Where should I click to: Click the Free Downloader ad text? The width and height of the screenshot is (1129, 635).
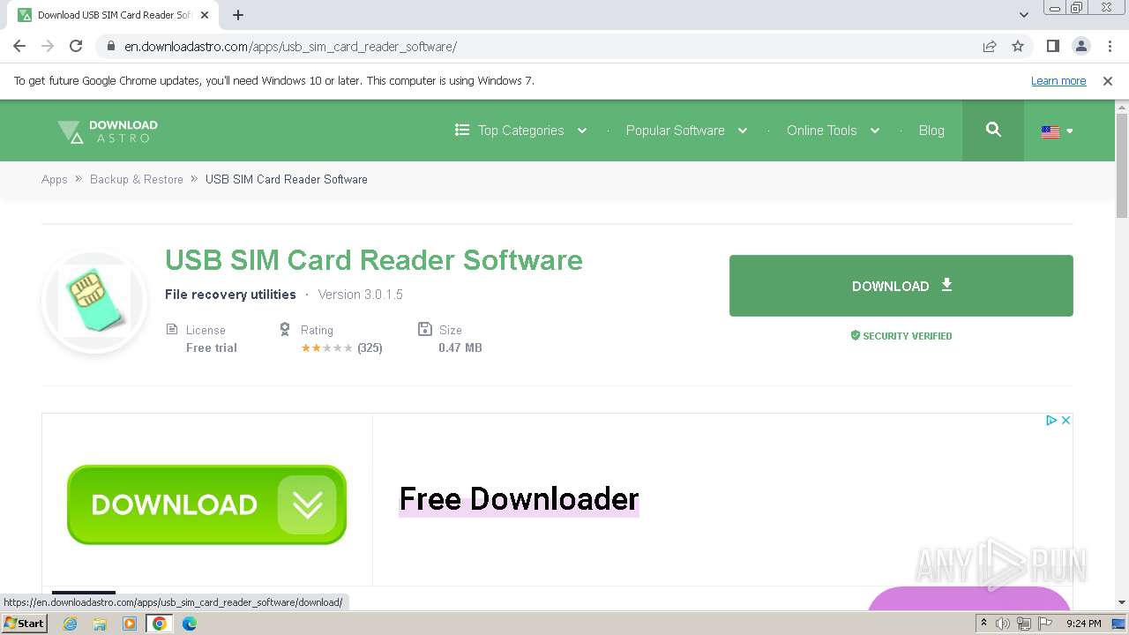(519, 499)
